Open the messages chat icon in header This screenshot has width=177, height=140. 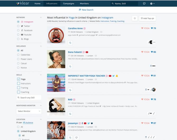(144, 4)
